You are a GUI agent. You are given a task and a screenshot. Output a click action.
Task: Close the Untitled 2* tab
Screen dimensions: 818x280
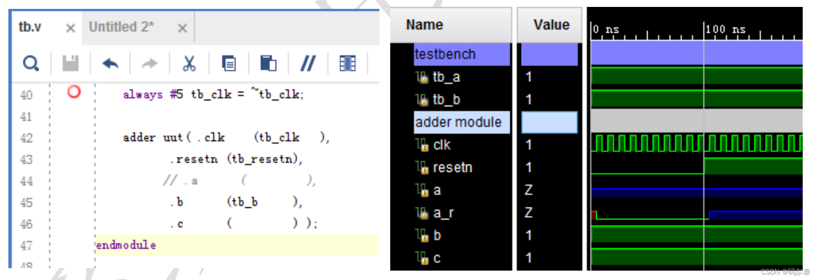pos(182,28)
